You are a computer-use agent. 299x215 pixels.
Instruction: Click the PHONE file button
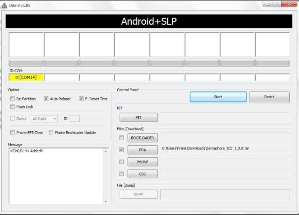142,162
